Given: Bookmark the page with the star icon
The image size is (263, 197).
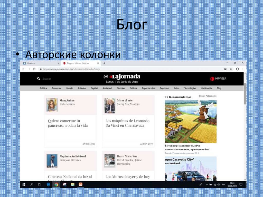Looking at the screenshot, I should click(231, 69).
